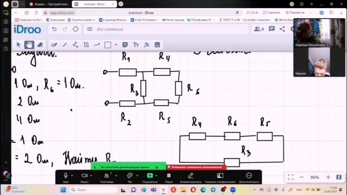Viewport: 347px width, 195px height.
Task: Choose the arrow line tool
Action: pos(97,45)
